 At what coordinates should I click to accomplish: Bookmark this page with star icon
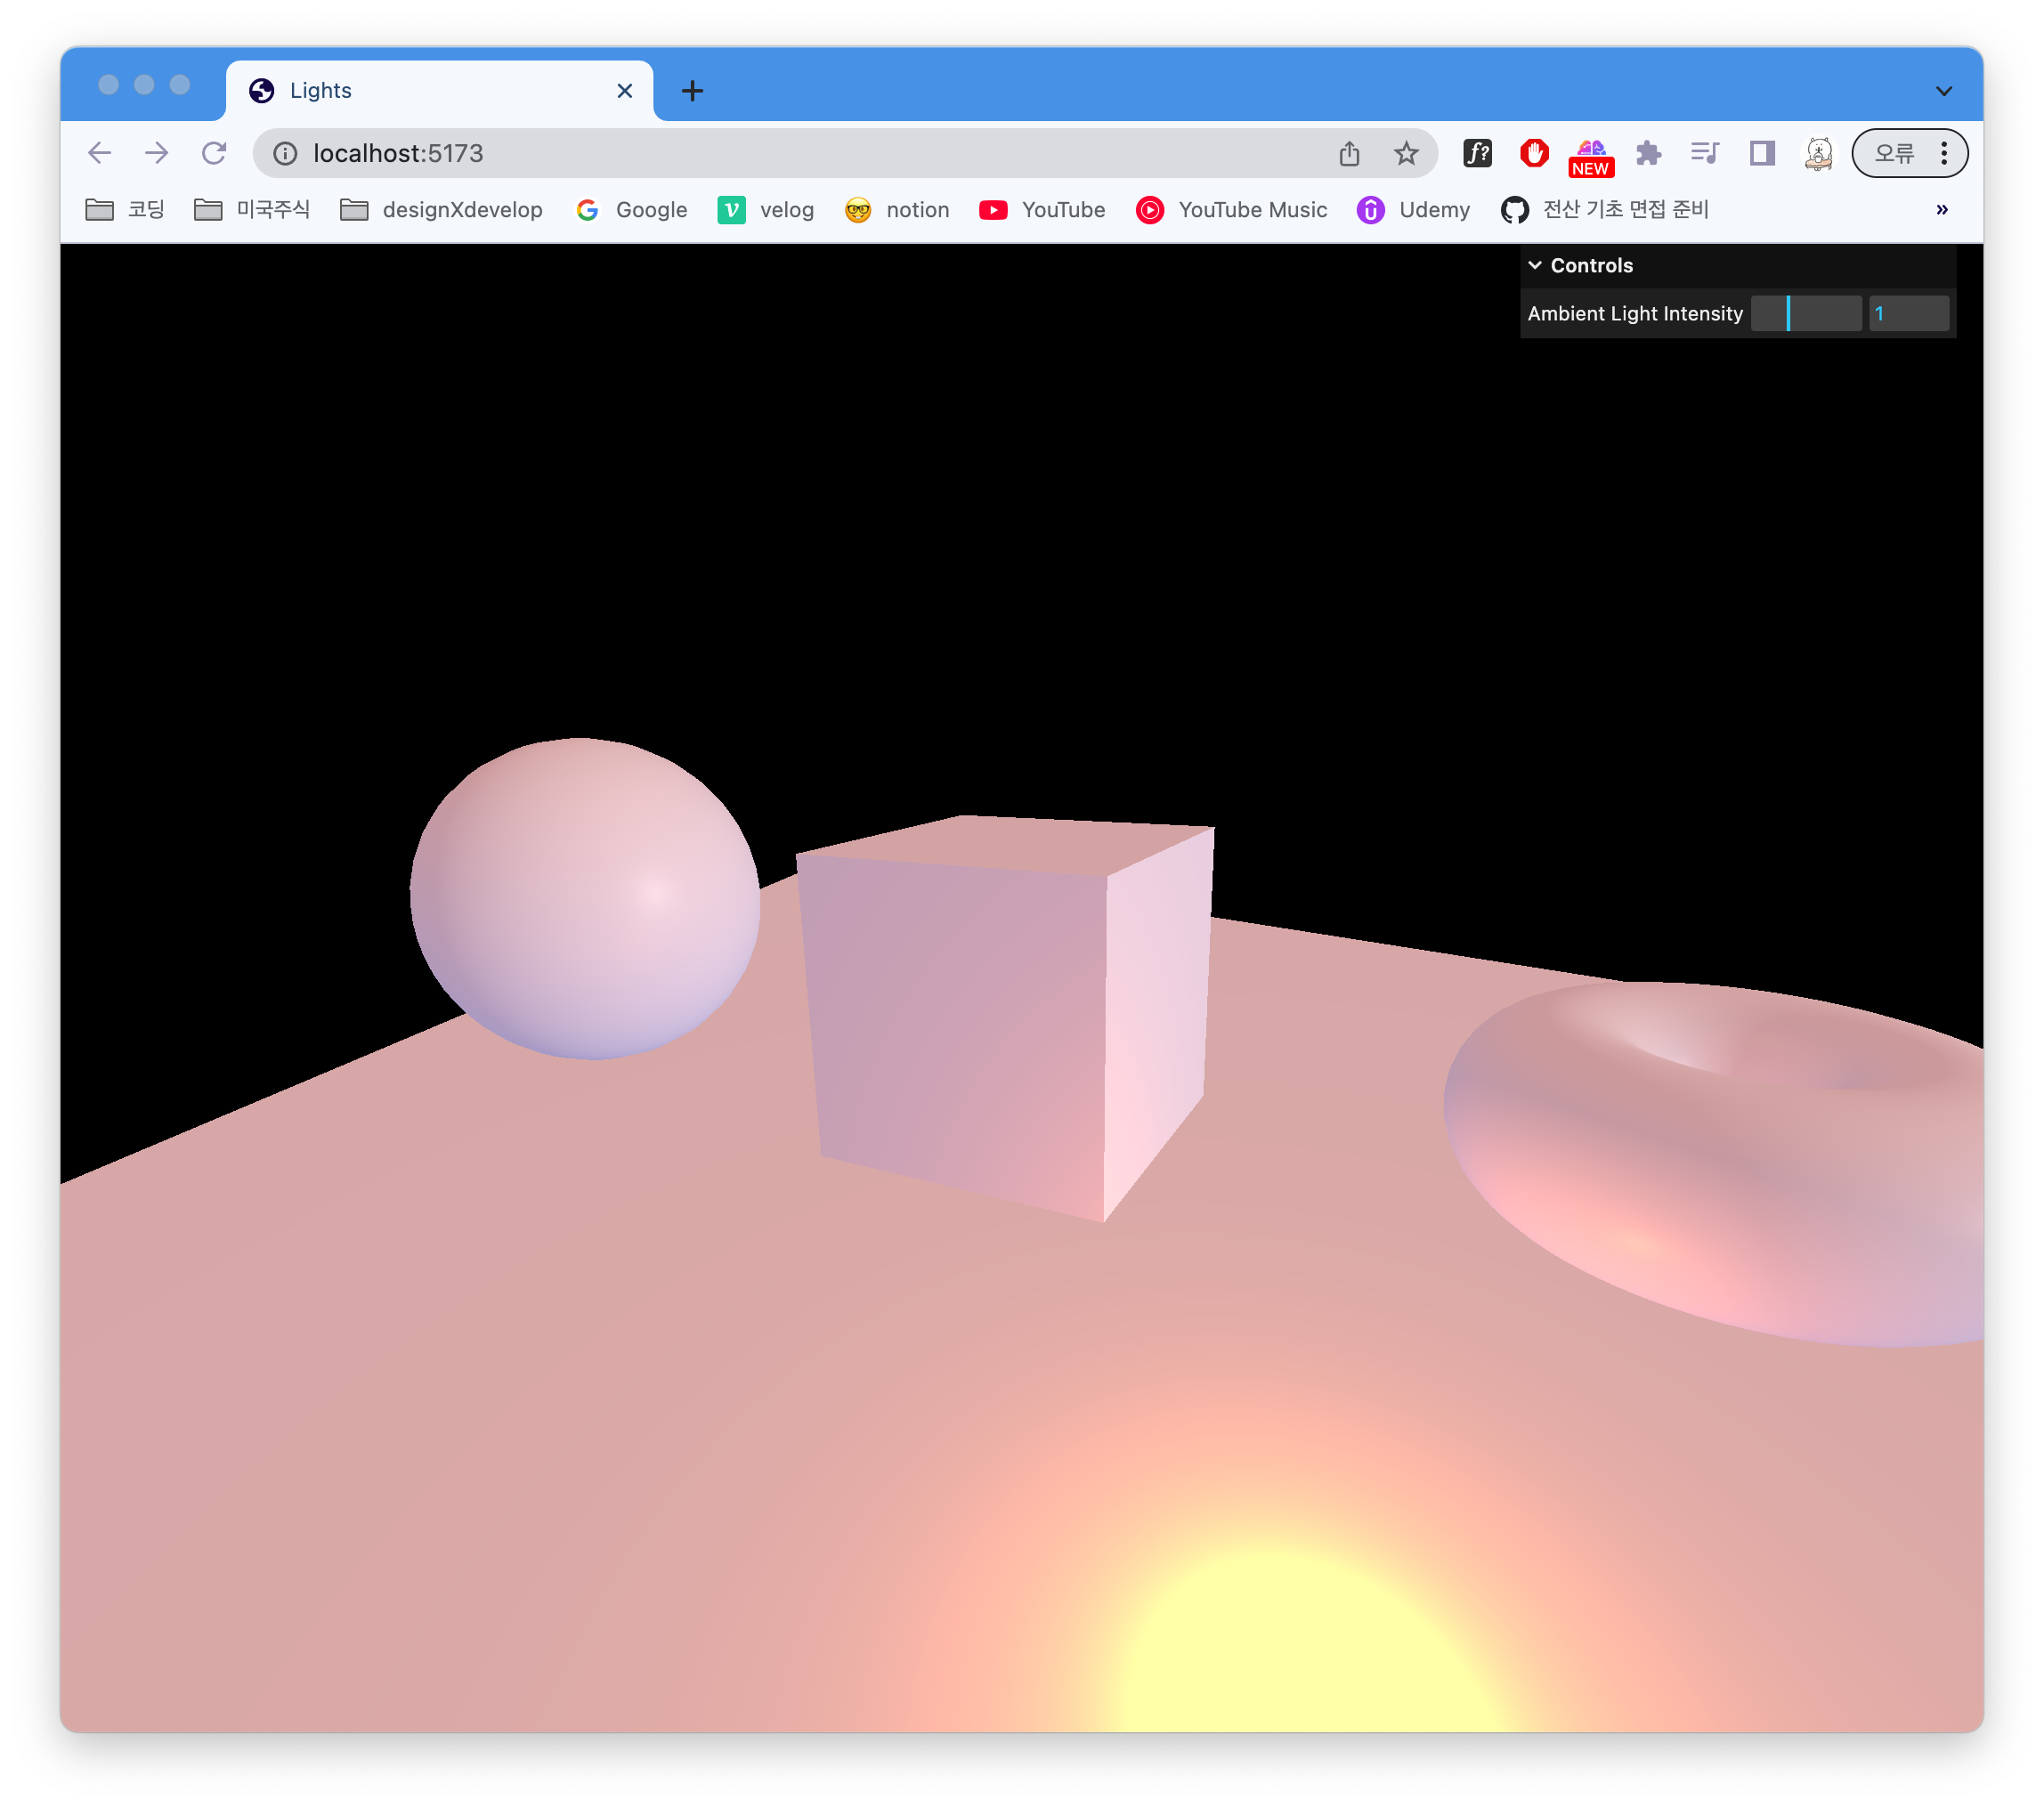pyautogui.click(x=1406, y=153)
